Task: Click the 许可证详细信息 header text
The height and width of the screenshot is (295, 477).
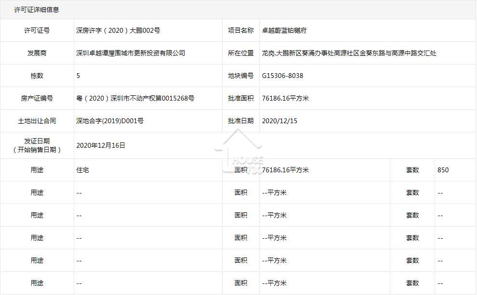Action: click(x=37, y=10)
